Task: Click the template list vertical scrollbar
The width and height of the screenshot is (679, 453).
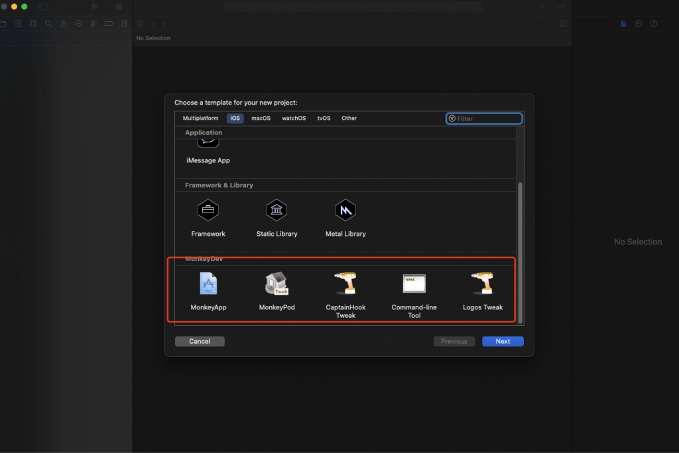Action: pyautogui.click(x=520, y=252)
